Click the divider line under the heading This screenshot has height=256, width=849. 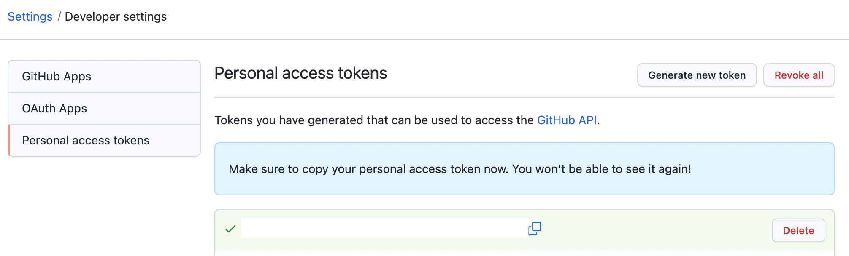(524, 97)
